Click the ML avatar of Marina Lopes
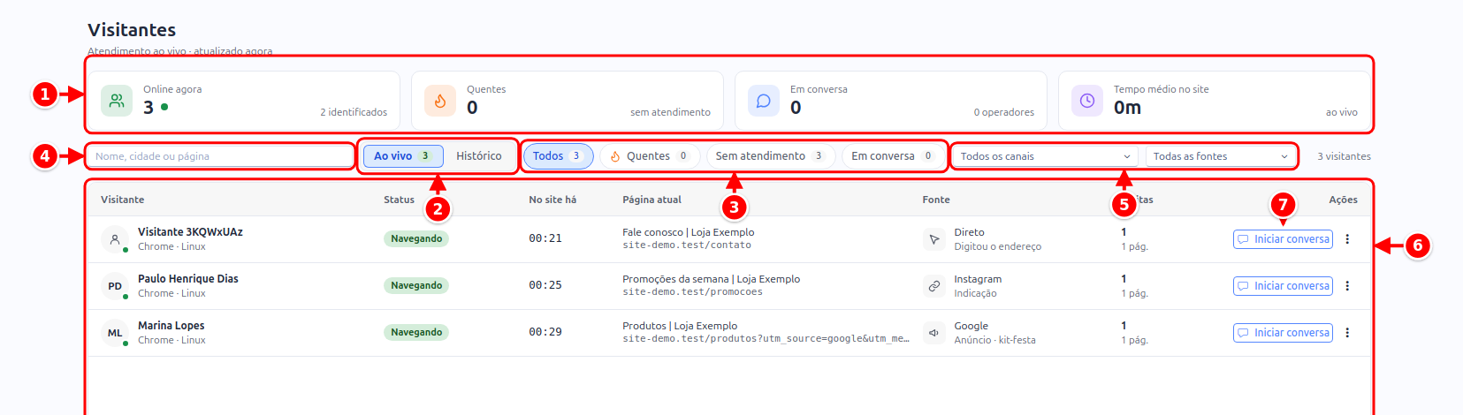Viewport: 1463px width, 415px height. tap(115, 333)
